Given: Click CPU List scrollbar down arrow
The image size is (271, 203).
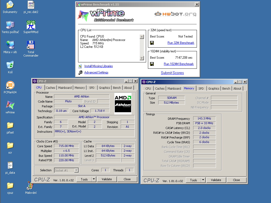Looking at the screenshot, I should tap(142, 58).
